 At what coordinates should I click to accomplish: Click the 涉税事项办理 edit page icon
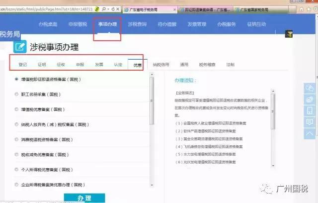(x=20, y=47)
